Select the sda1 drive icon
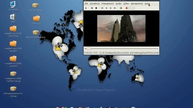Screen dimensions: 193x108 13,18
